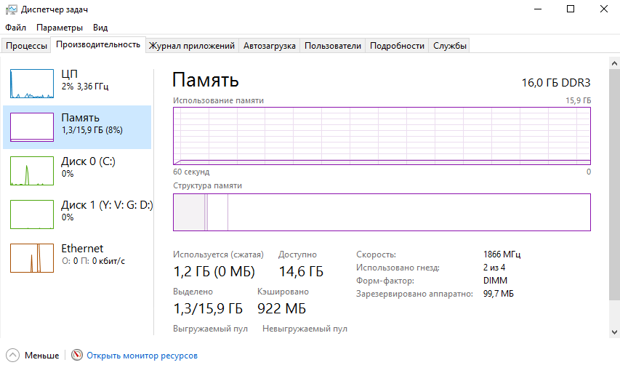The width and height of the screenshot is (620, 373).
Task: Click the vertical scrollbar in the memory panel
Action: tap(614, 182)
